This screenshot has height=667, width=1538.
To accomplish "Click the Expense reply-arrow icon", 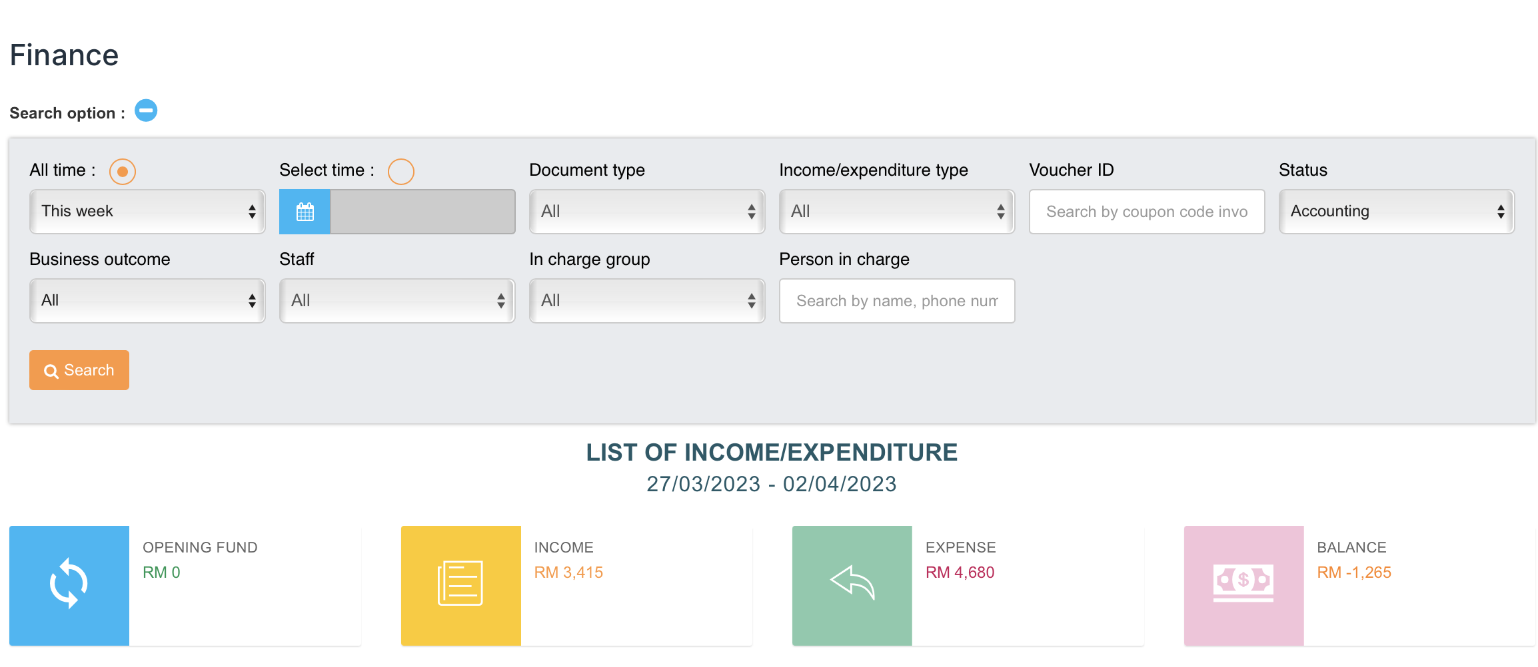I will tap(852, 585).
